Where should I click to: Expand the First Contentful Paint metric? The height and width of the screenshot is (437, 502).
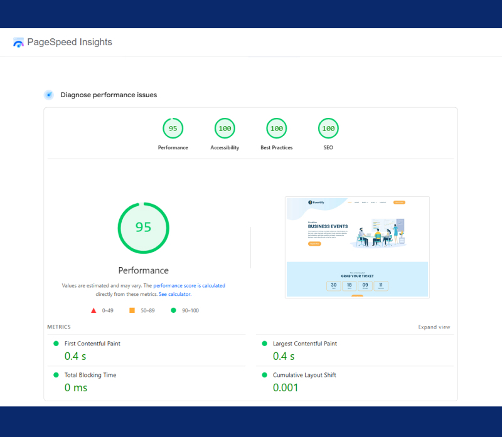(92, 344)
